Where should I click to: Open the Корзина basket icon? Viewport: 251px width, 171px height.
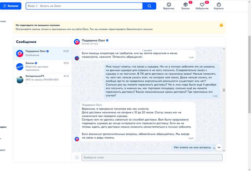click(219, 6)
